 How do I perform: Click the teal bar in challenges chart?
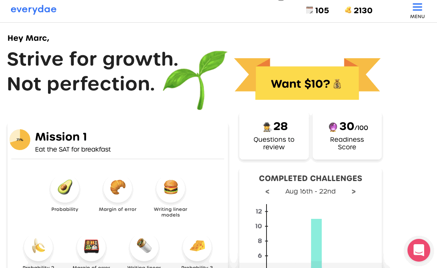316,242
